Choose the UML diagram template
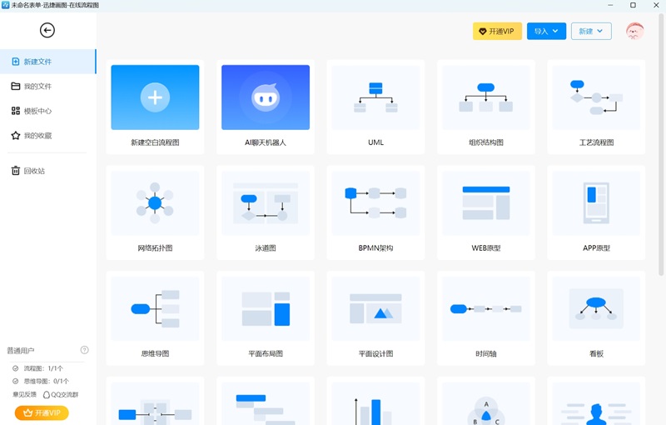The image size is (666, 425). click(x=375, y=97)
